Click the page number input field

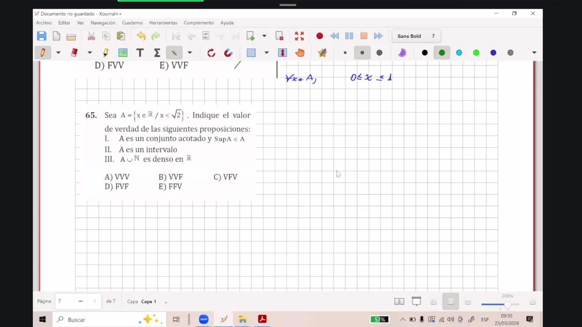65,301
